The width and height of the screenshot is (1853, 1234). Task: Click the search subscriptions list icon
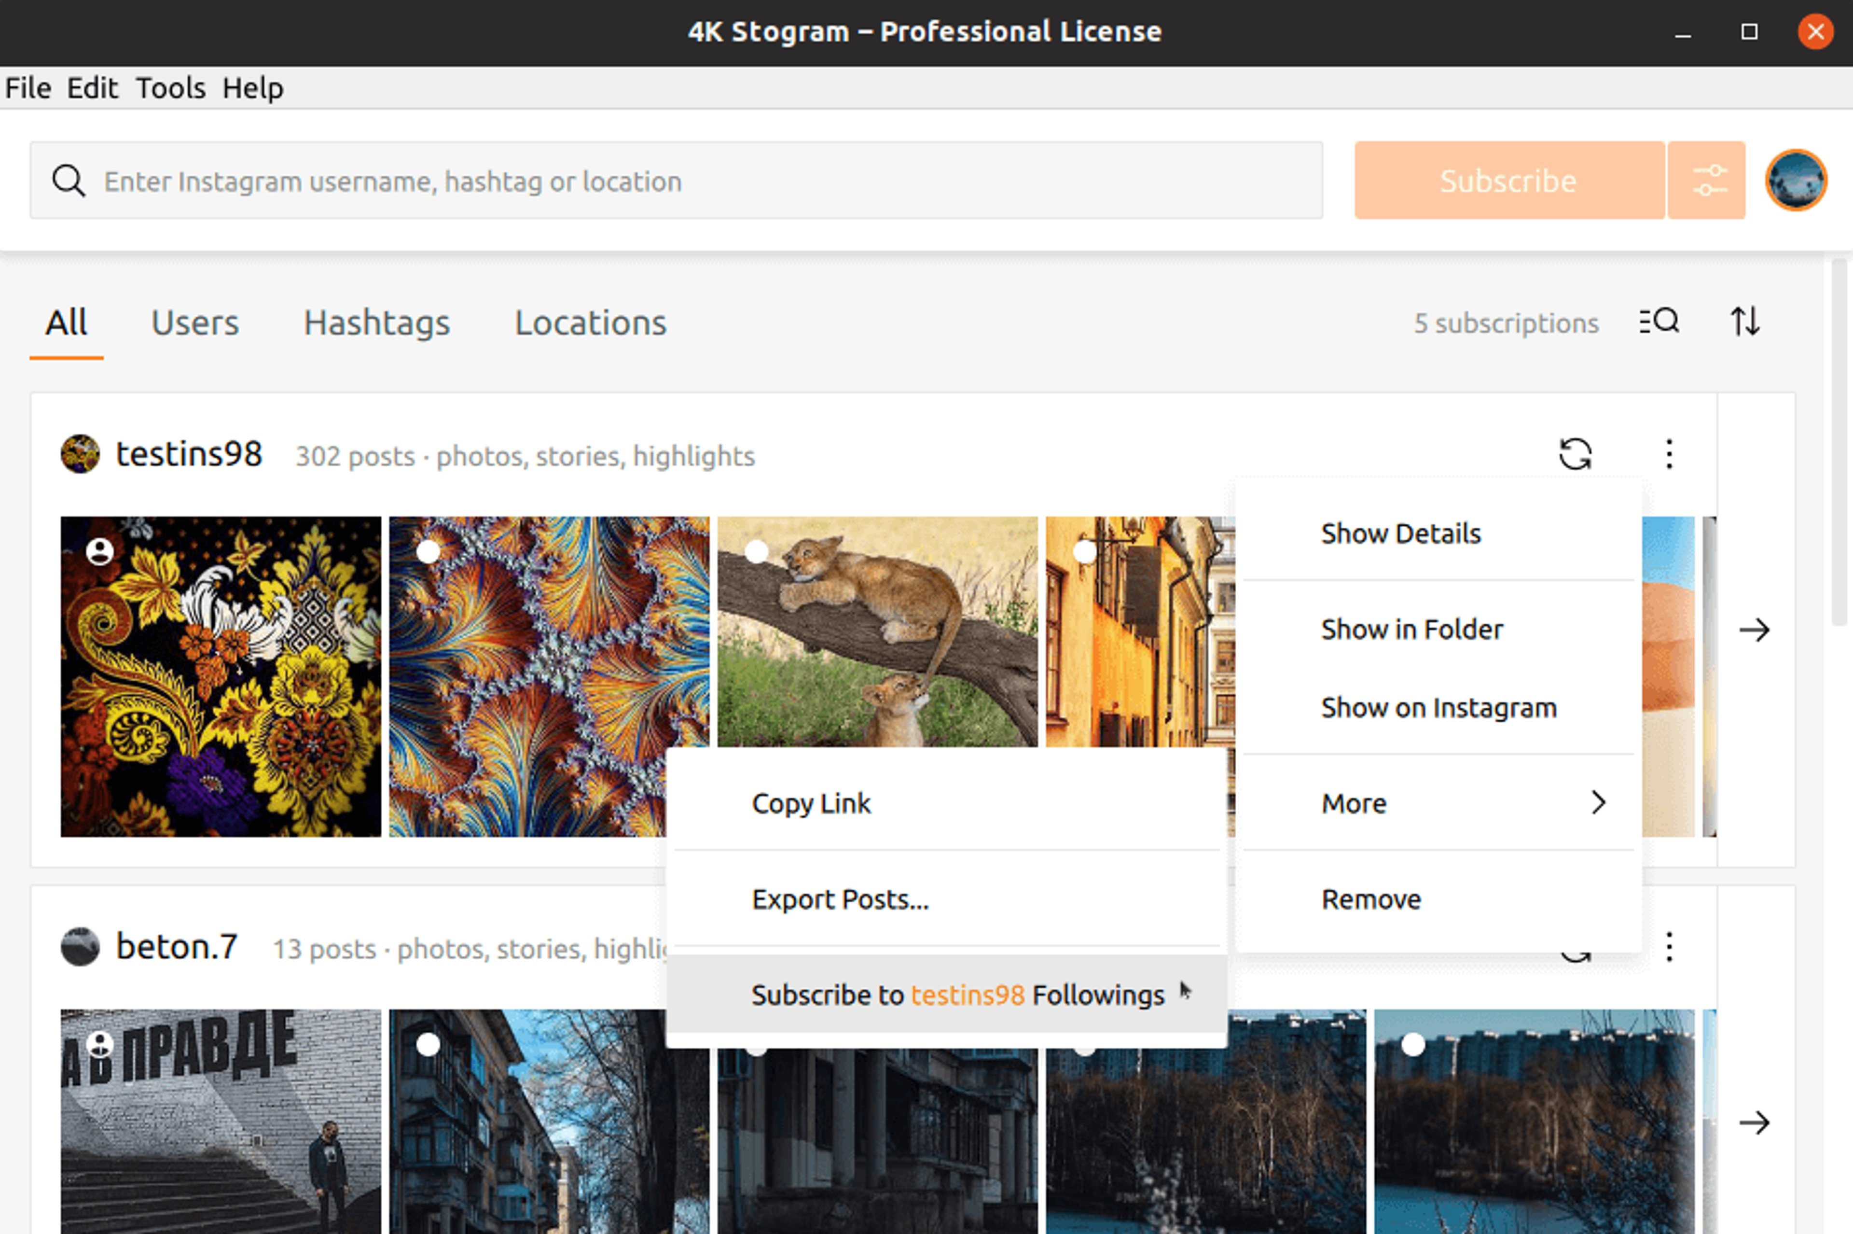tap(1659, 322)
